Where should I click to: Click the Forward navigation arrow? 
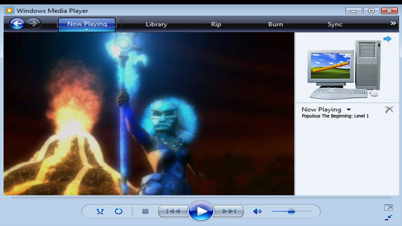34,24
